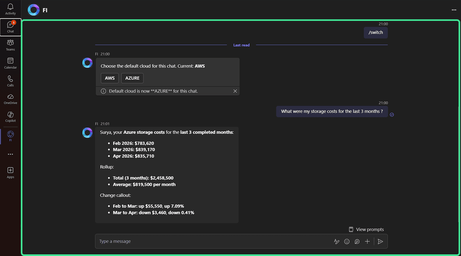Viewport: 461px width, 256px height.
Task: Click the sent status checkmark icon
Action: 392,115
